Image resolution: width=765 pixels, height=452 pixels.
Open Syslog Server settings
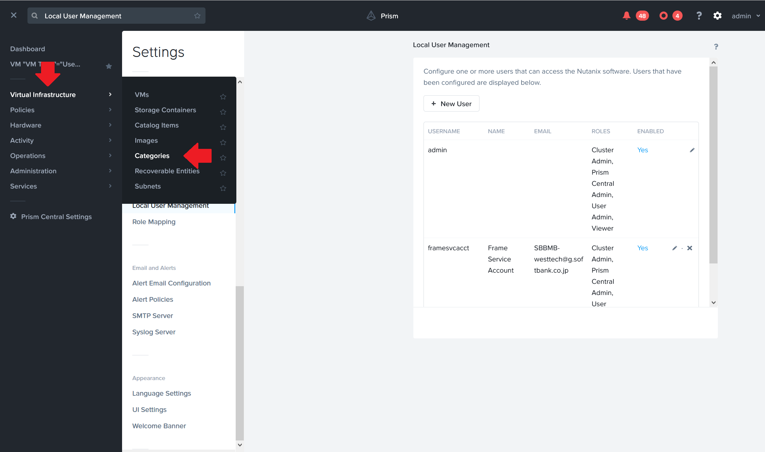point(154,332)
